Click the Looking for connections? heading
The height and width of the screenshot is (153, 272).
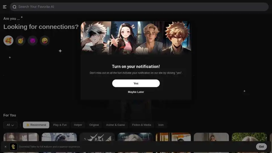41,27
